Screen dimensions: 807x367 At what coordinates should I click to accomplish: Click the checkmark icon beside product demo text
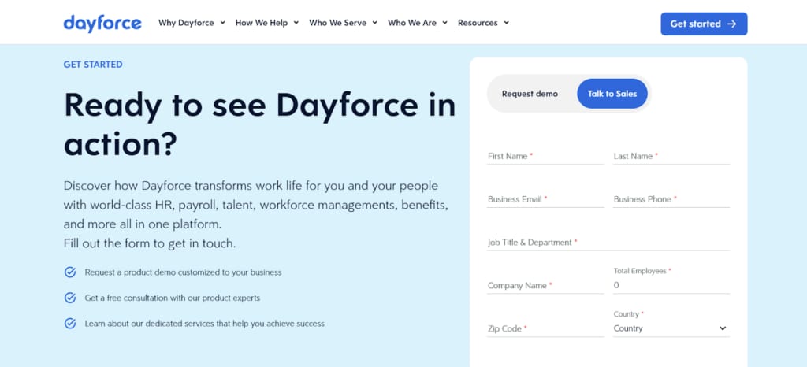point(70,272)
